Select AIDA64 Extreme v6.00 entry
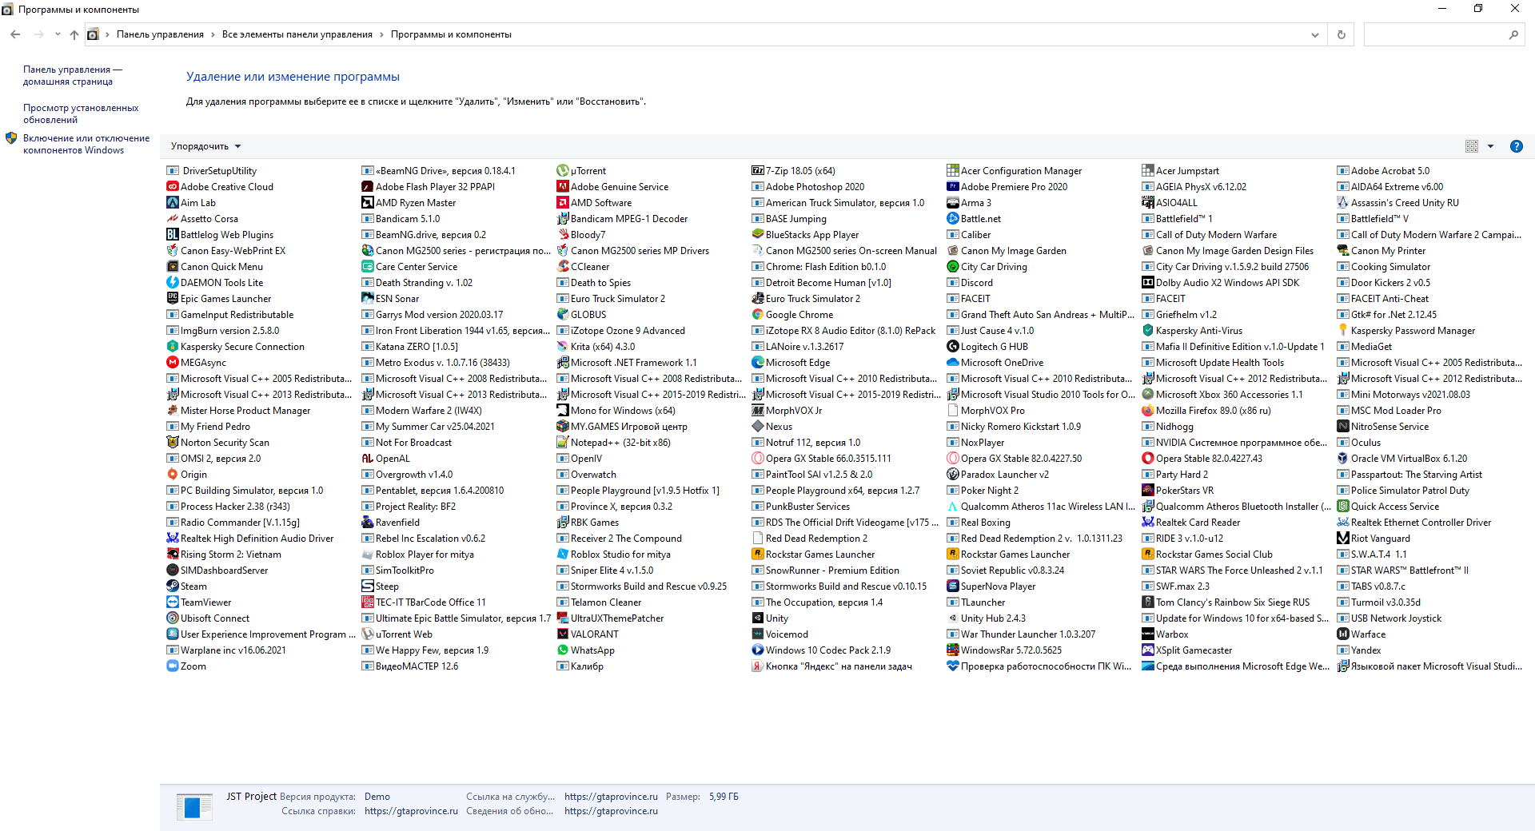This screenshot has height=831, width=1535. (1390, 186)
